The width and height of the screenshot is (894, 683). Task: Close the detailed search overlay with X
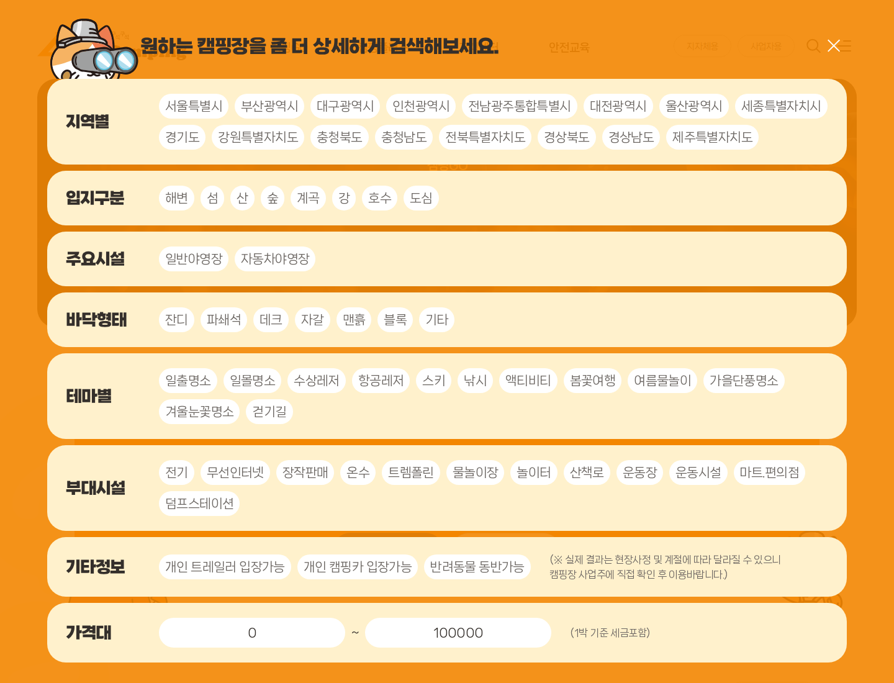[834, 46]
